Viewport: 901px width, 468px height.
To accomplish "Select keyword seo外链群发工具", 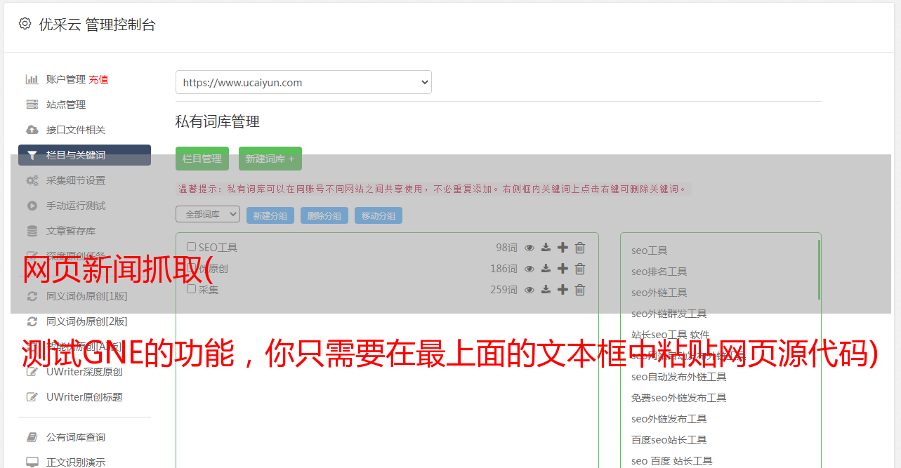I will click(x=669, y=314).
